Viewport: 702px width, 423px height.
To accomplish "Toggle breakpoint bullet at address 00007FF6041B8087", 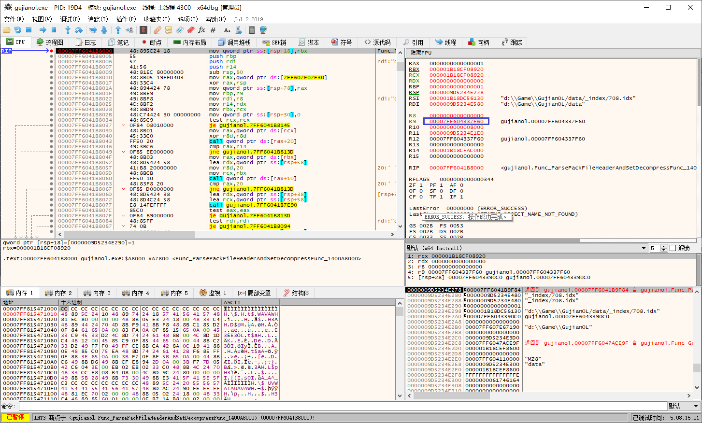I will pyautogui.click(x=52, y=226).
